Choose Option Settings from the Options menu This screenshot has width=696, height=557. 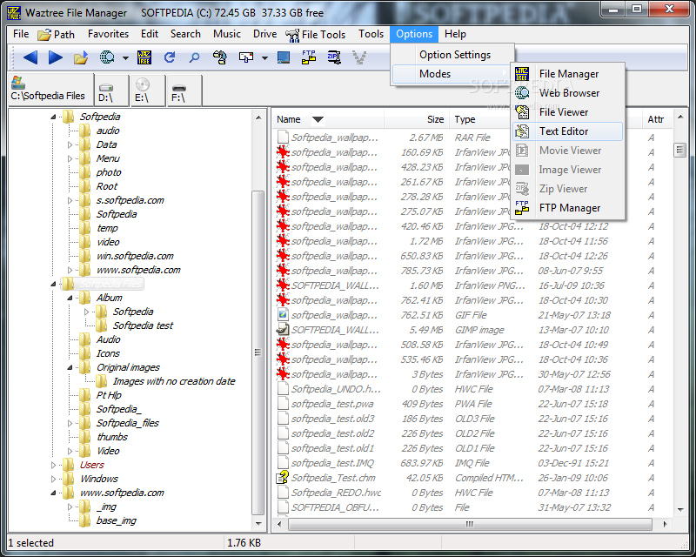[455, 55]
